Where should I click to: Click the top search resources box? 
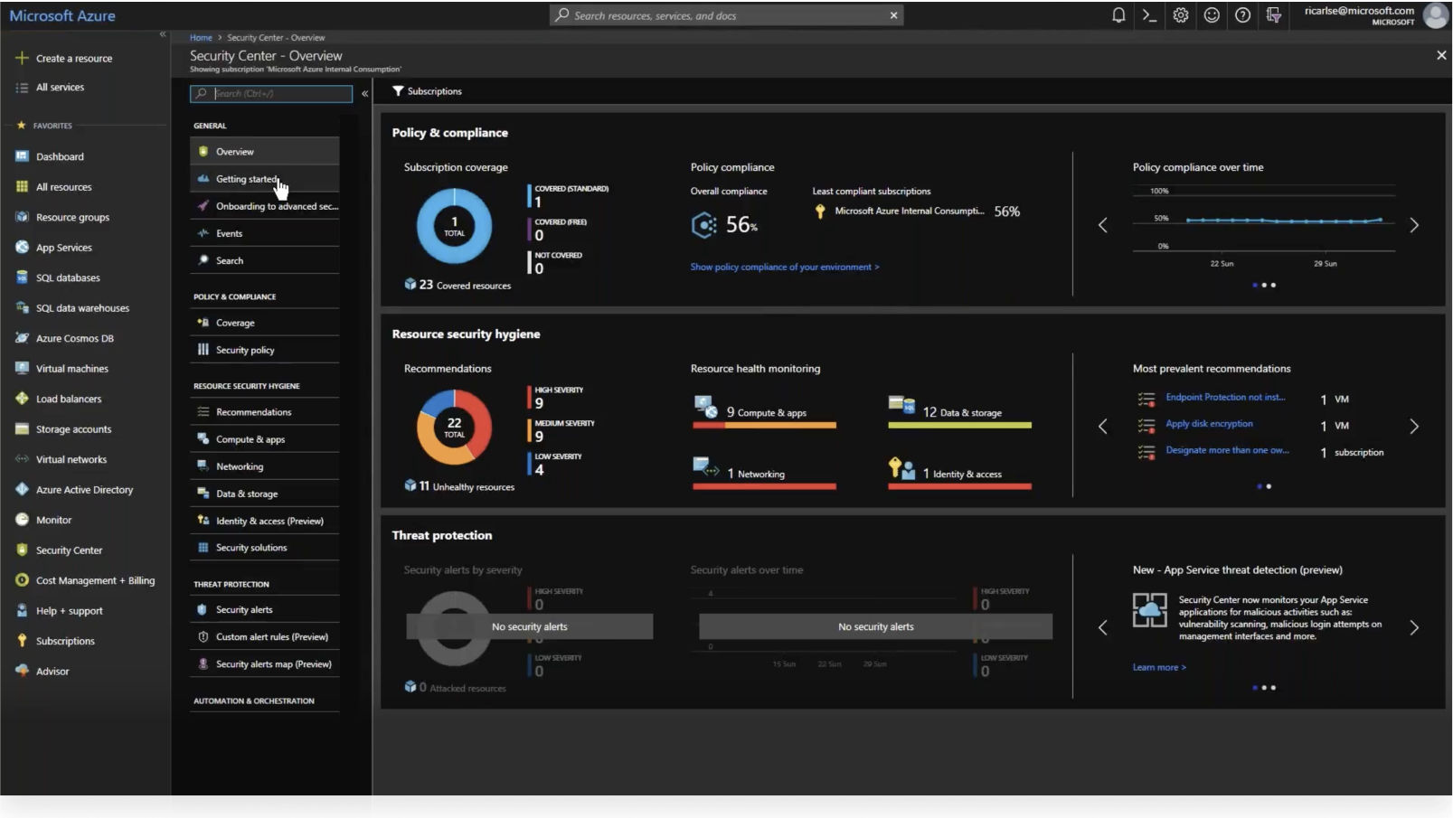726,15
